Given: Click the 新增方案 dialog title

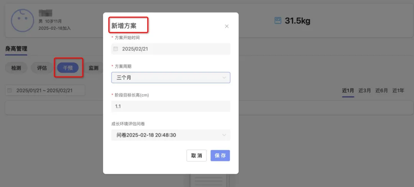Looking at the screenshot, I should click(x=124, y=26).
